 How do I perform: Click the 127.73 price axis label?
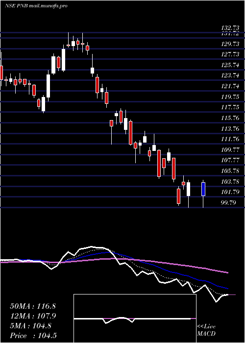(x=230, y=54)
